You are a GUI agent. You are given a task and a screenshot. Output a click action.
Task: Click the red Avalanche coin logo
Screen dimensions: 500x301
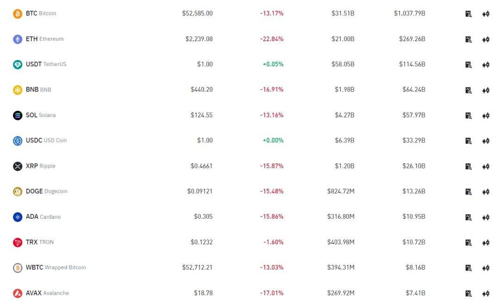click(x=18, y=293)
